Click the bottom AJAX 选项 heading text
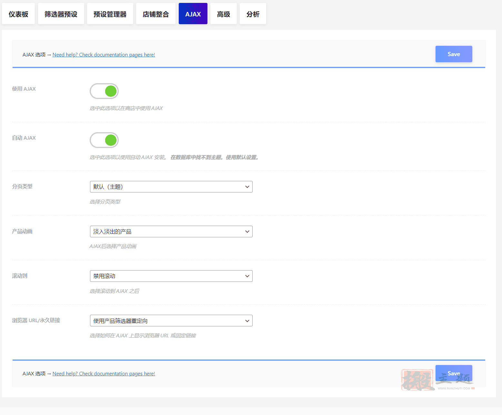This screenshot has width=502, height=415. click(x=34, y=374)
